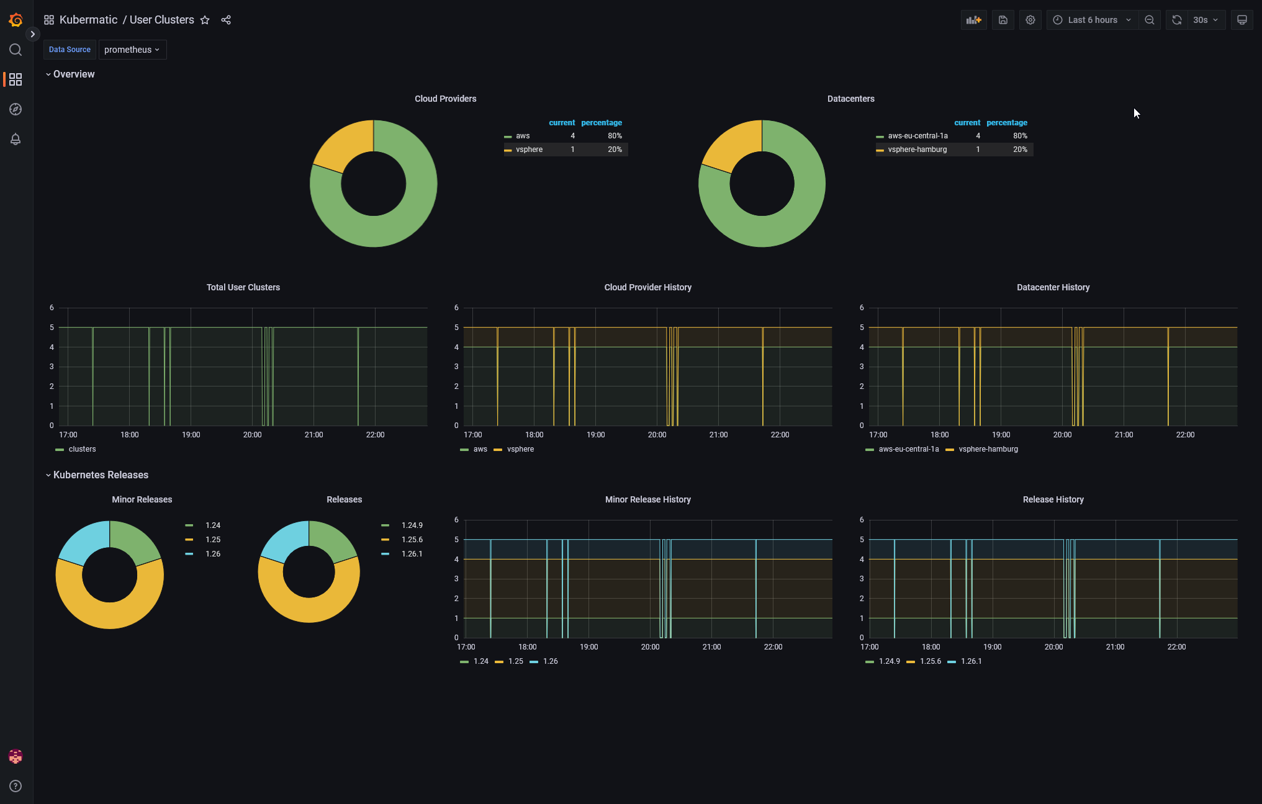Enable kiosk TV mode

pos(1242,19)
